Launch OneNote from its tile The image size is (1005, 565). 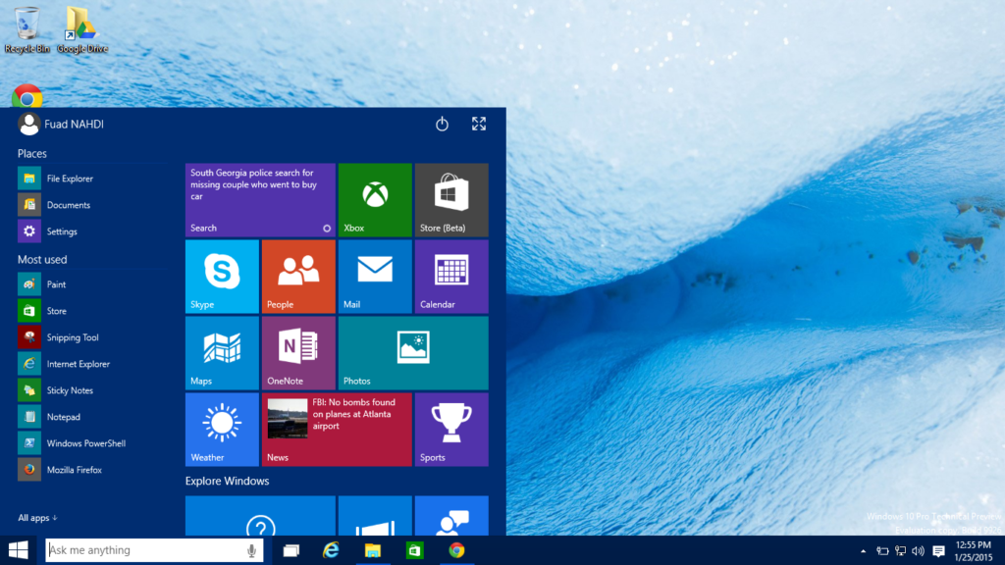click(x=297, y=352)
